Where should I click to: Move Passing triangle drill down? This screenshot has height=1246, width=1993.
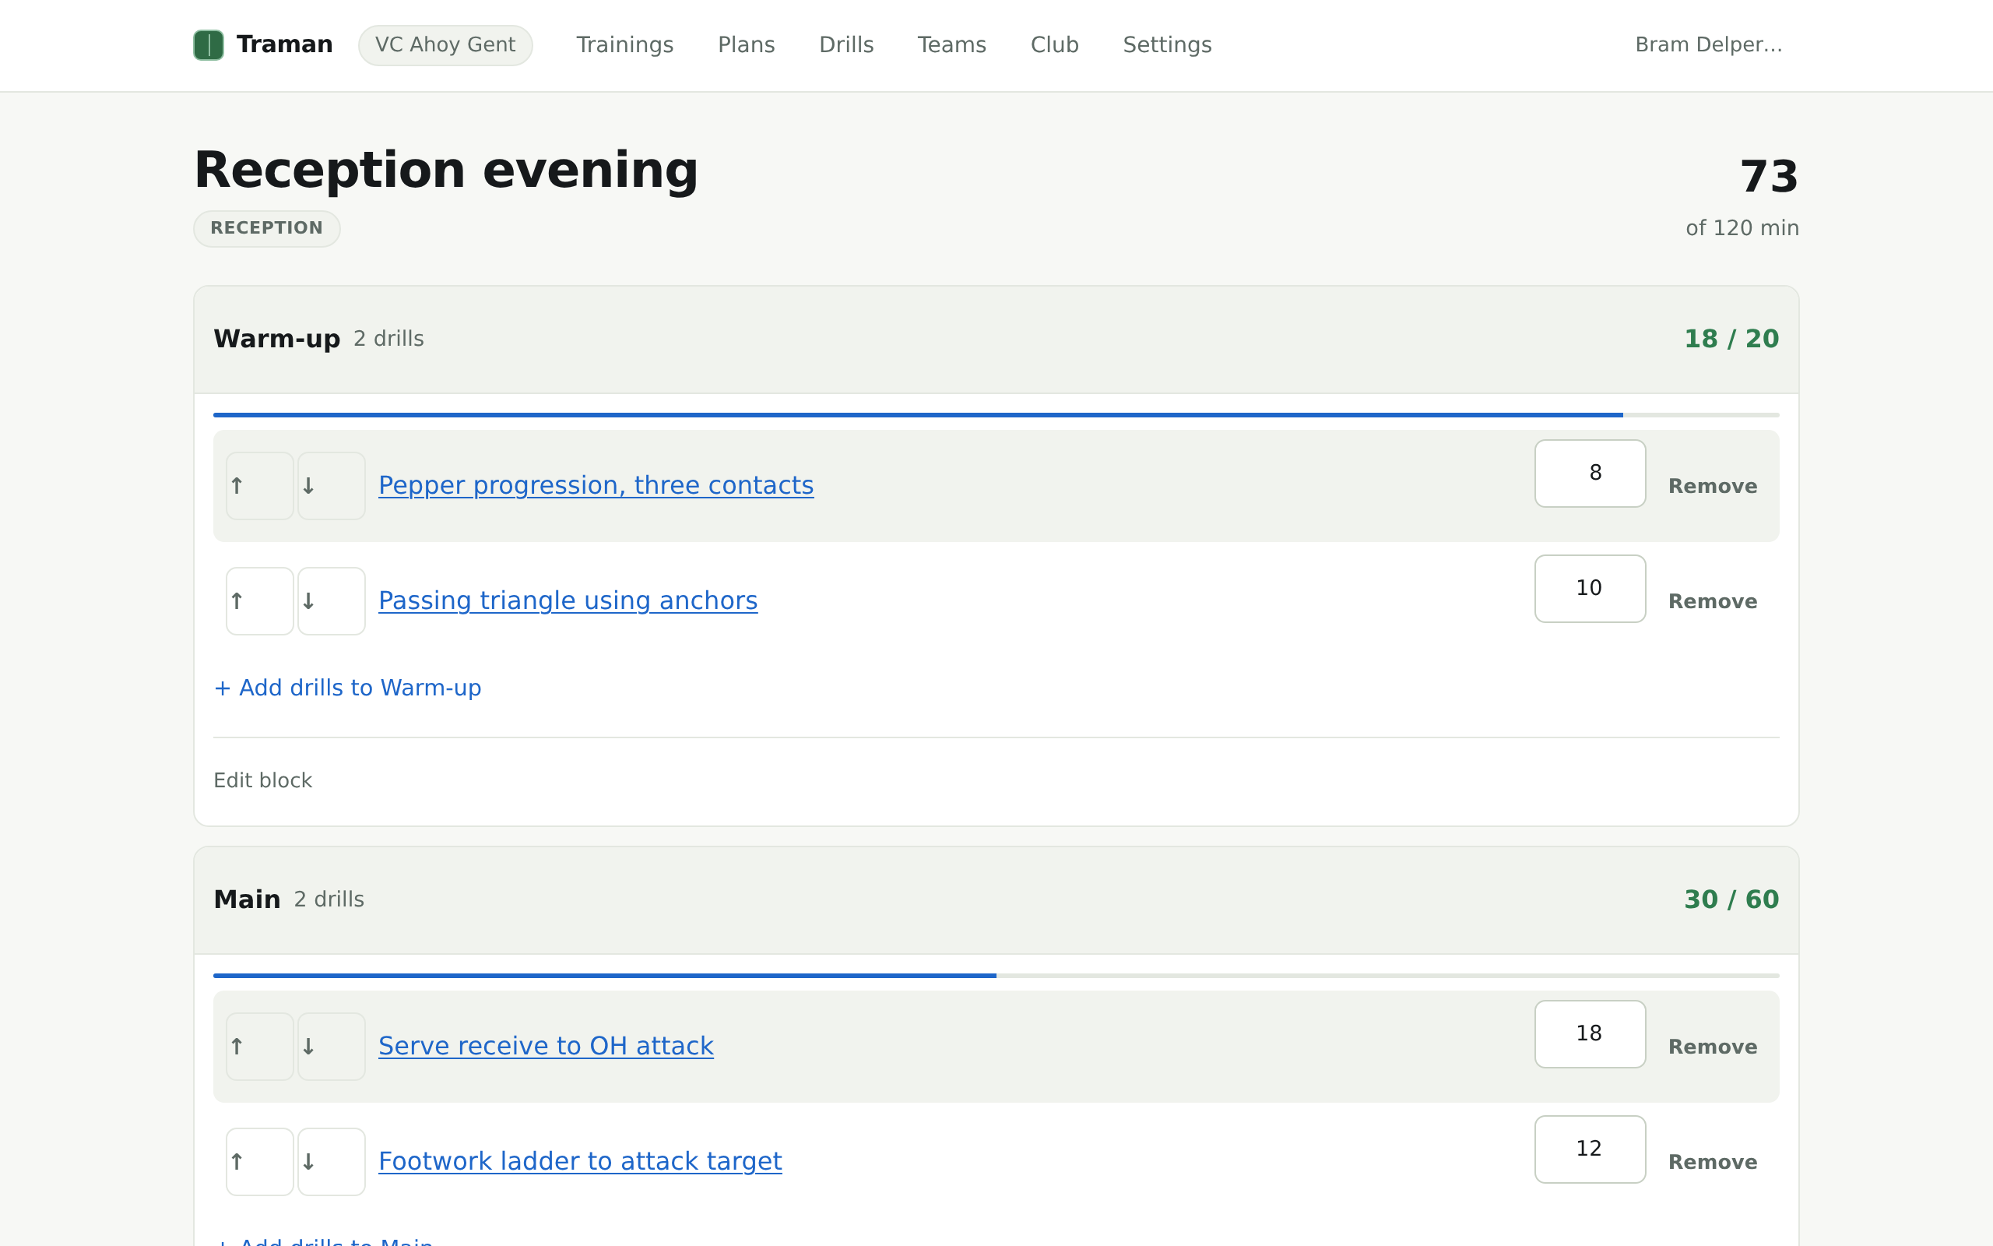coord(331,600)
